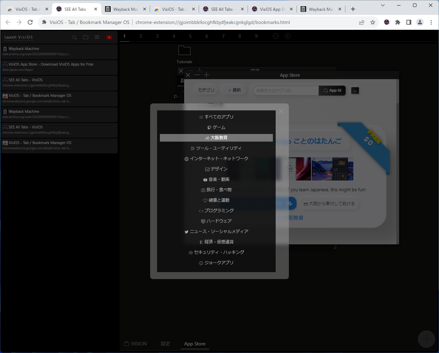The image size is (439, 353).
Task: Switch to workspace 9
Action: click(x=256, y=36)
